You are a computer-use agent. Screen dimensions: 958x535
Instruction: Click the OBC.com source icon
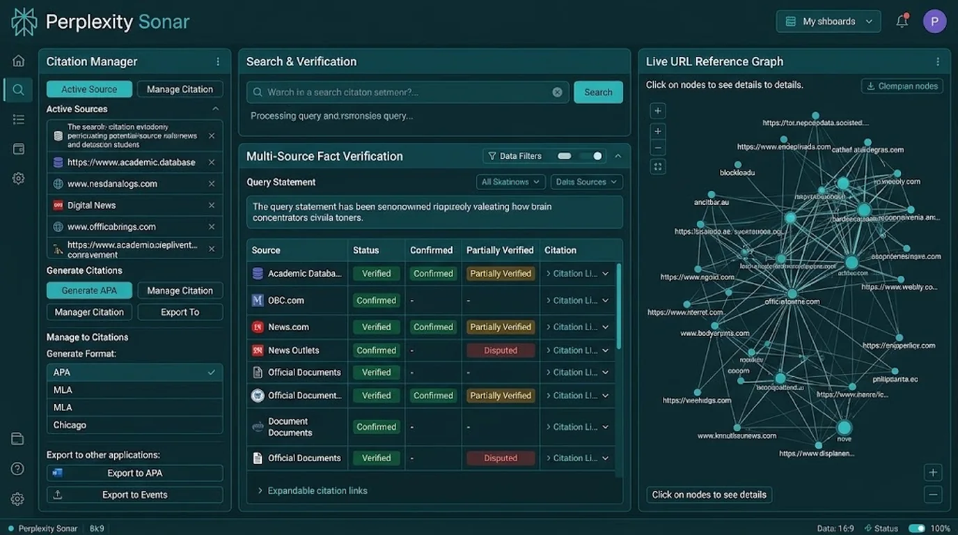tap(258, 300)
